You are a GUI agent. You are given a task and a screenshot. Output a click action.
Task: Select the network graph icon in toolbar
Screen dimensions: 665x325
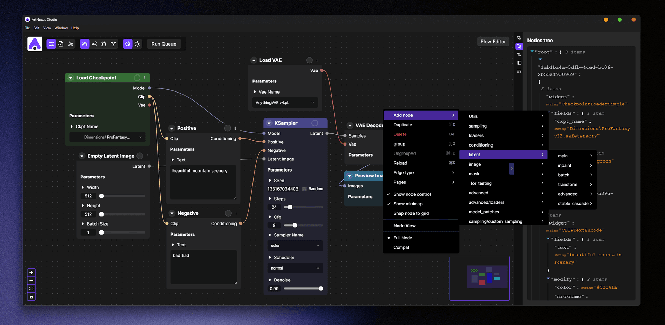pyautogui.click(x=71, y=44)
